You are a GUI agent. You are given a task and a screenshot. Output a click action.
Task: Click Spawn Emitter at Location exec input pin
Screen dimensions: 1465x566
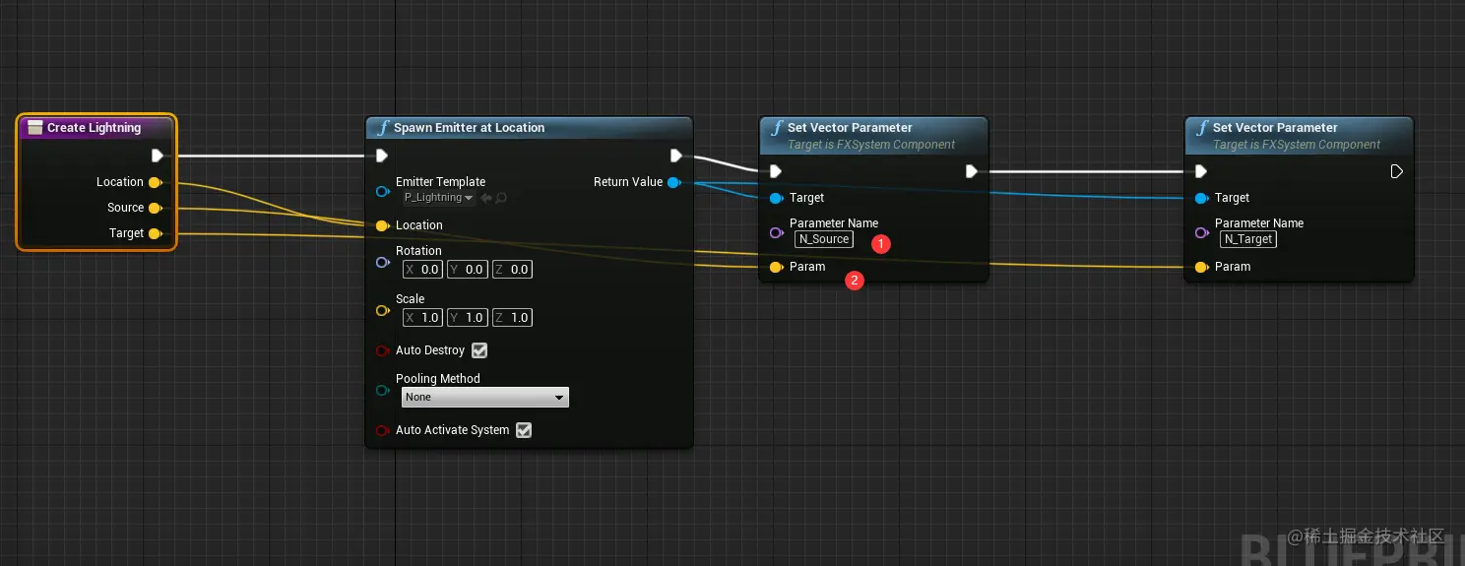pos(382,156)
